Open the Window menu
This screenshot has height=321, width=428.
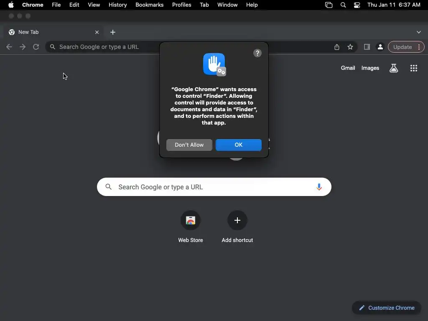227,5
